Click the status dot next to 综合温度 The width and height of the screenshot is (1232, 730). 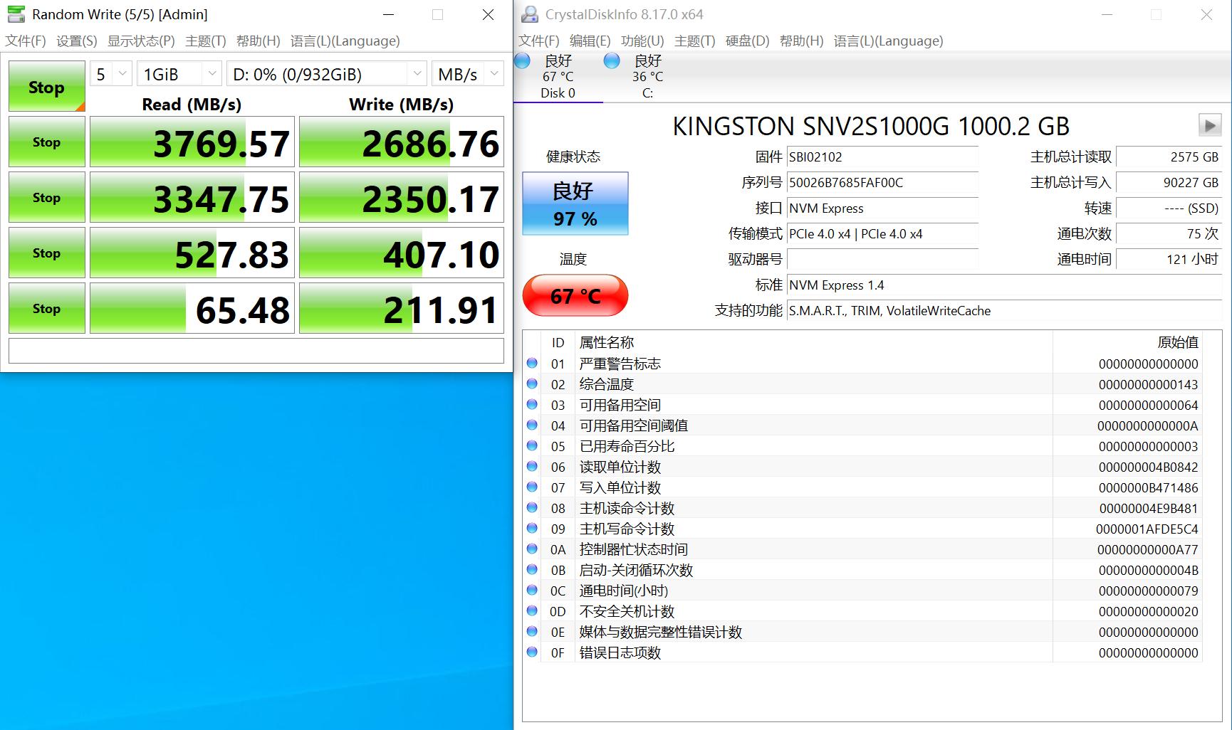click(x=531, y=383)
